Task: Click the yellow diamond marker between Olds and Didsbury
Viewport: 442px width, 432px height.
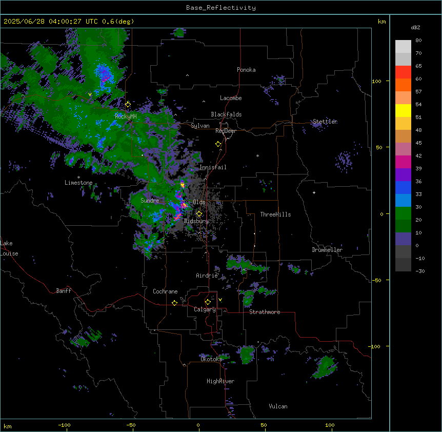Action: point(199,214)
